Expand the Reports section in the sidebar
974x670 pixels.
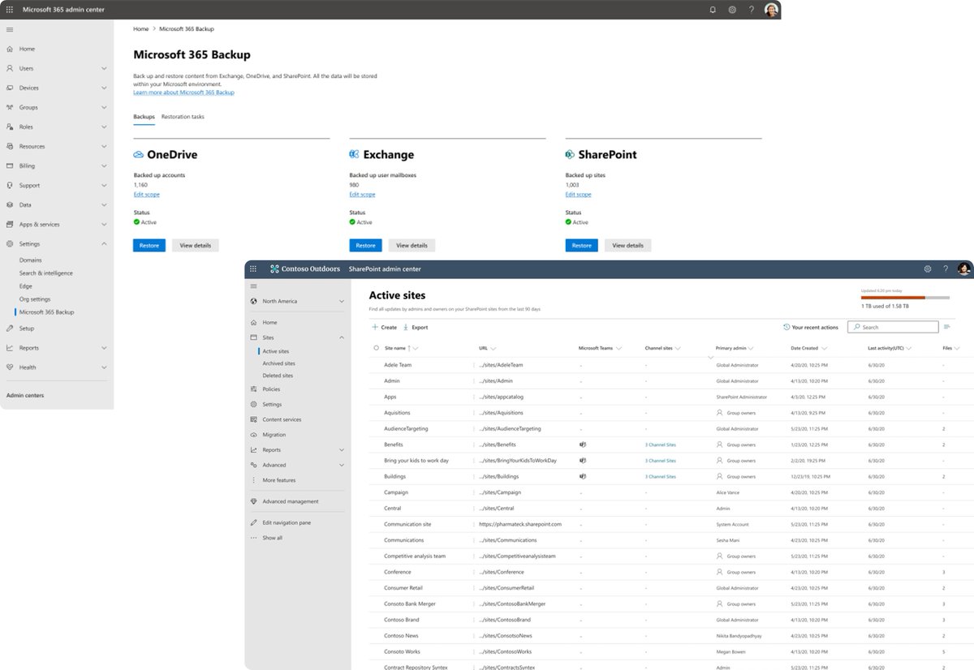341,449
